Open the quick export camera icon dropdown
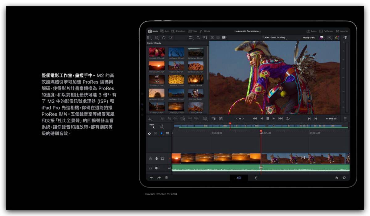 pos(322,38)
